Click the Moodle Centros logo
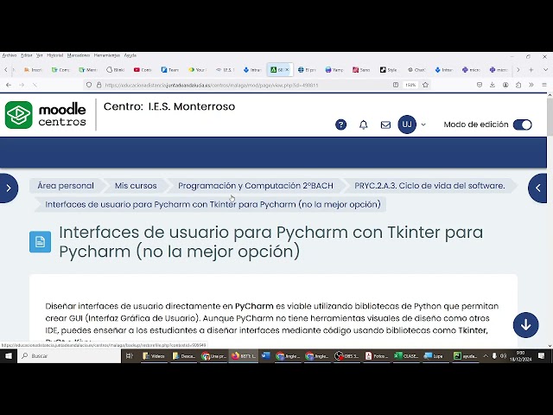Screen dimensions: 553x415 pos(46,115)
